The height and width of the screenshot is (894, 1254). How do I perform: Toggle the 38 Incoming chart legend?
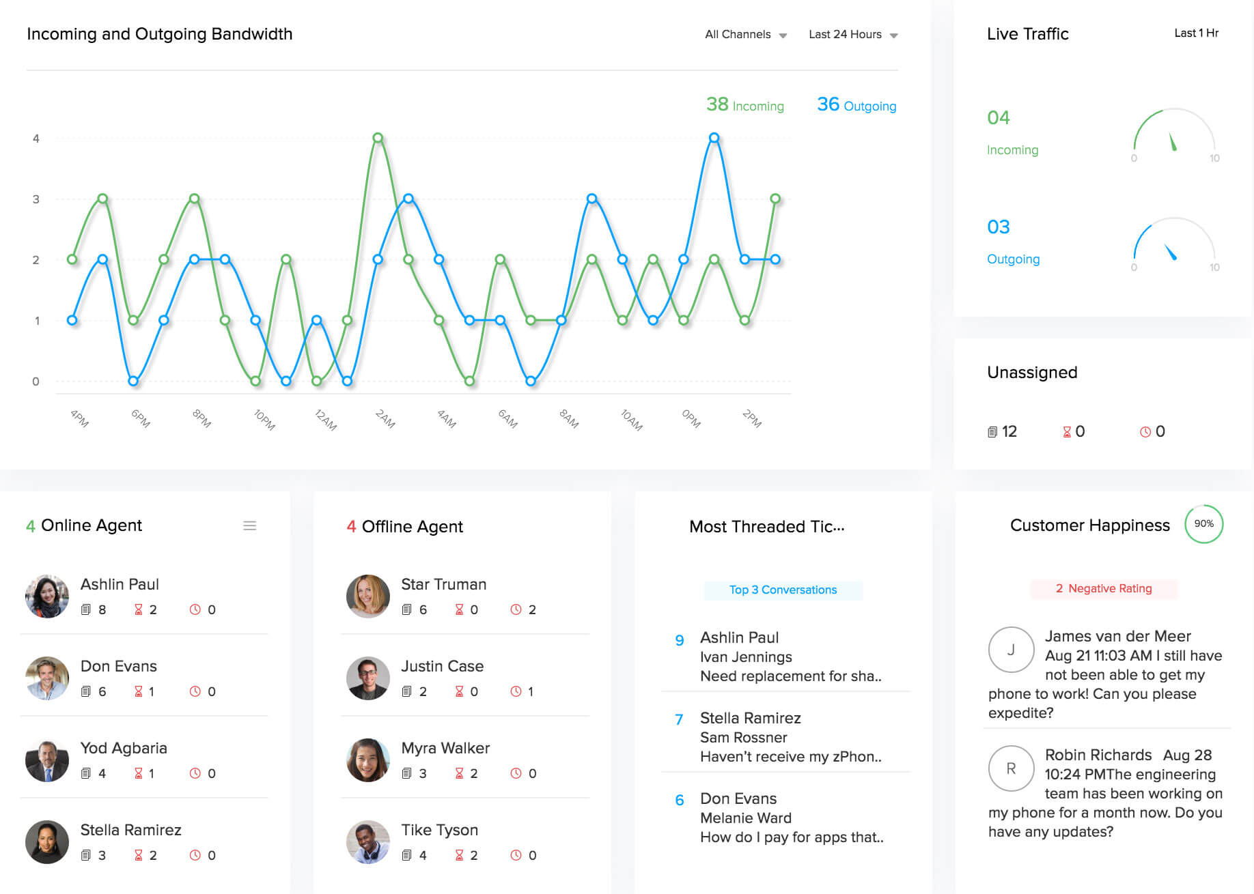(x=744, y=105)
